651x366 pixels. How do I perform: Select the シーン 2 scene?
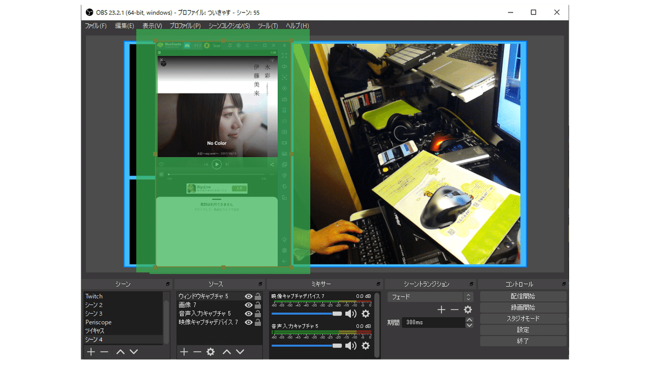click(123, 305)
